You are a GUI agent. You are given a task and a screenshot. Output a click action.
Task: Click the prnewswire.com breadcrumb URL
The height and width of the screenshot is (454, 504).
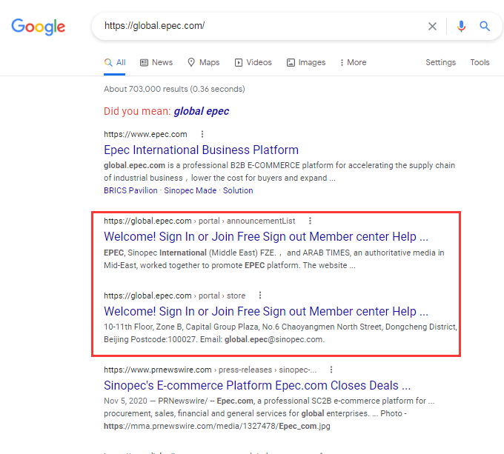pos(210,370)
